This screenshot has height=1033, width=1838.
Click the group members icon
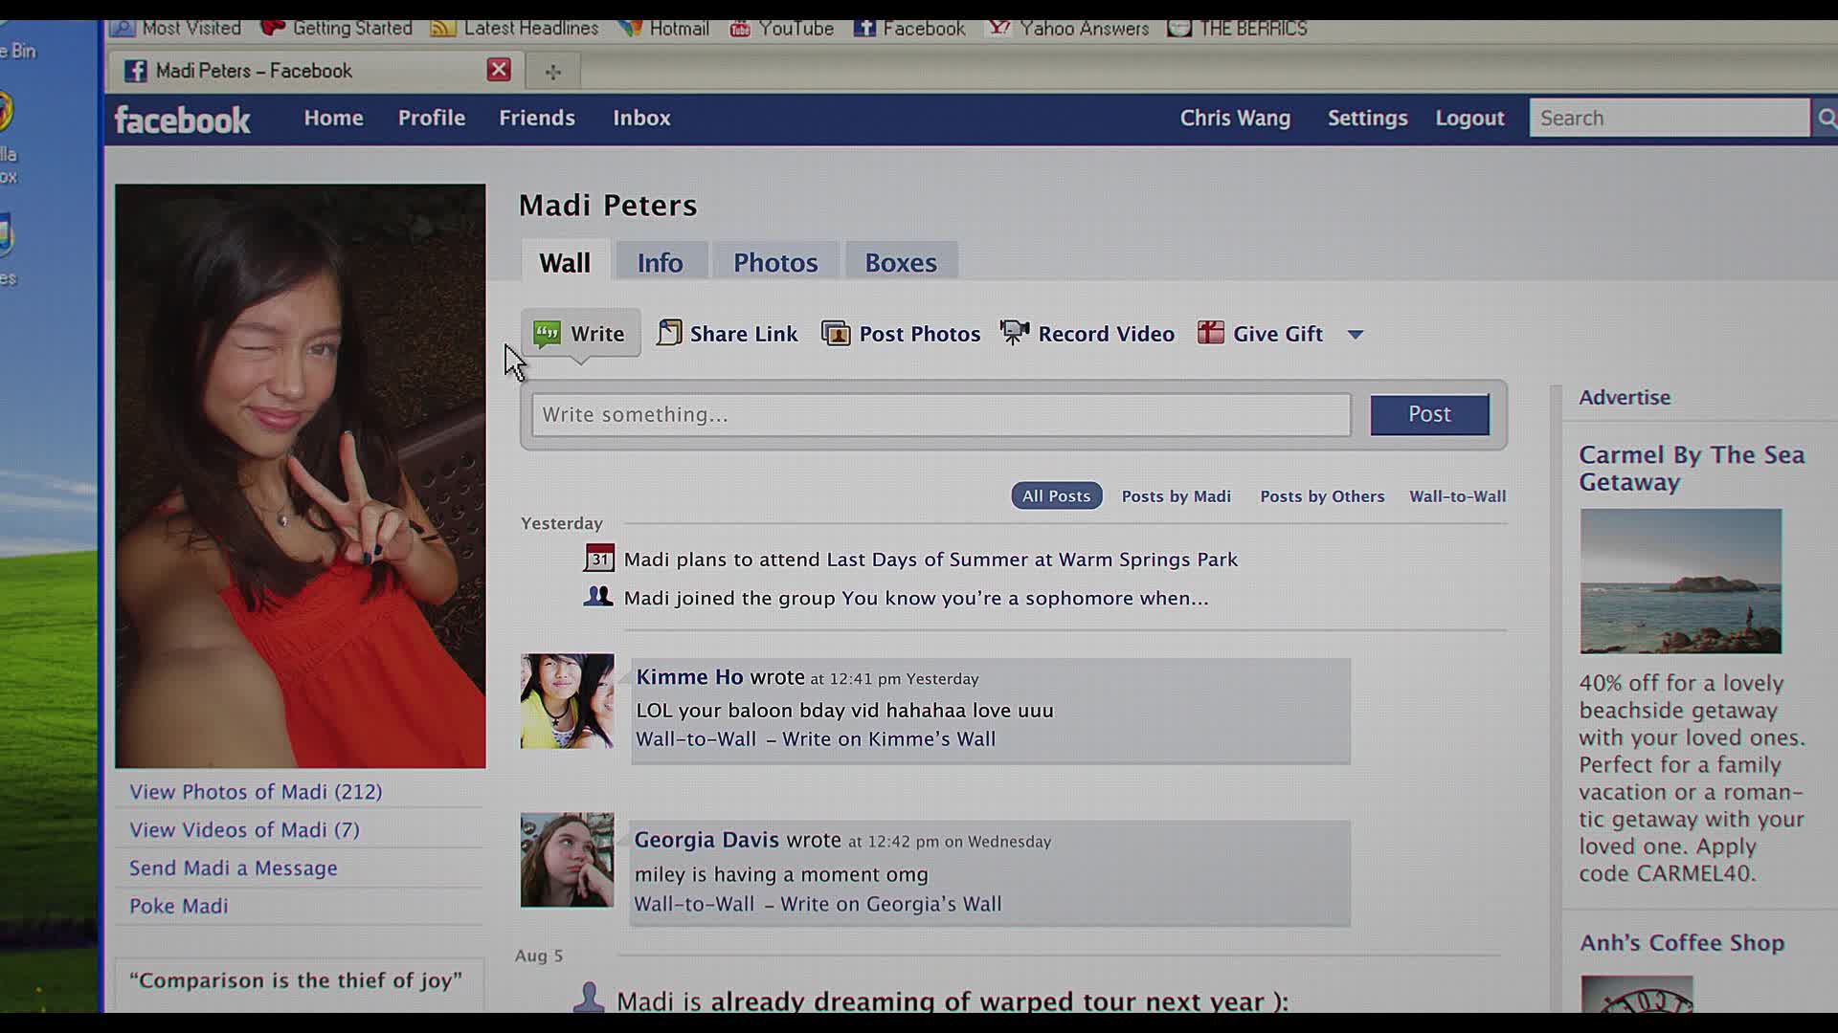[x=598, y=597]
